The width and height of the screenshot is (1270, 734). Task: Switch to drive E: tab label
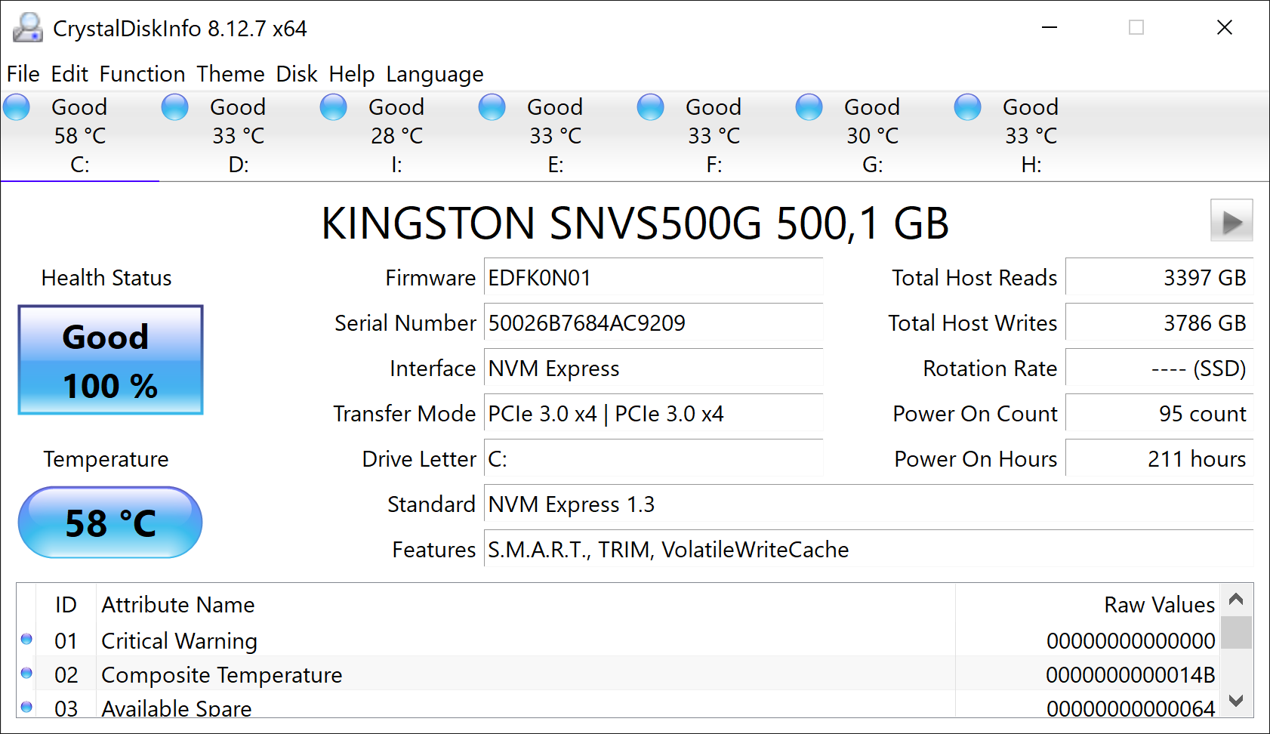[x=556, y=165]
